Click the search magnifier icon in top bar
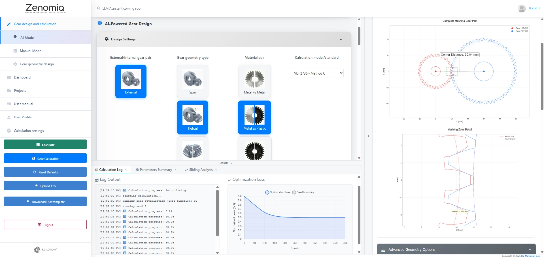 (x=99, y=8)
